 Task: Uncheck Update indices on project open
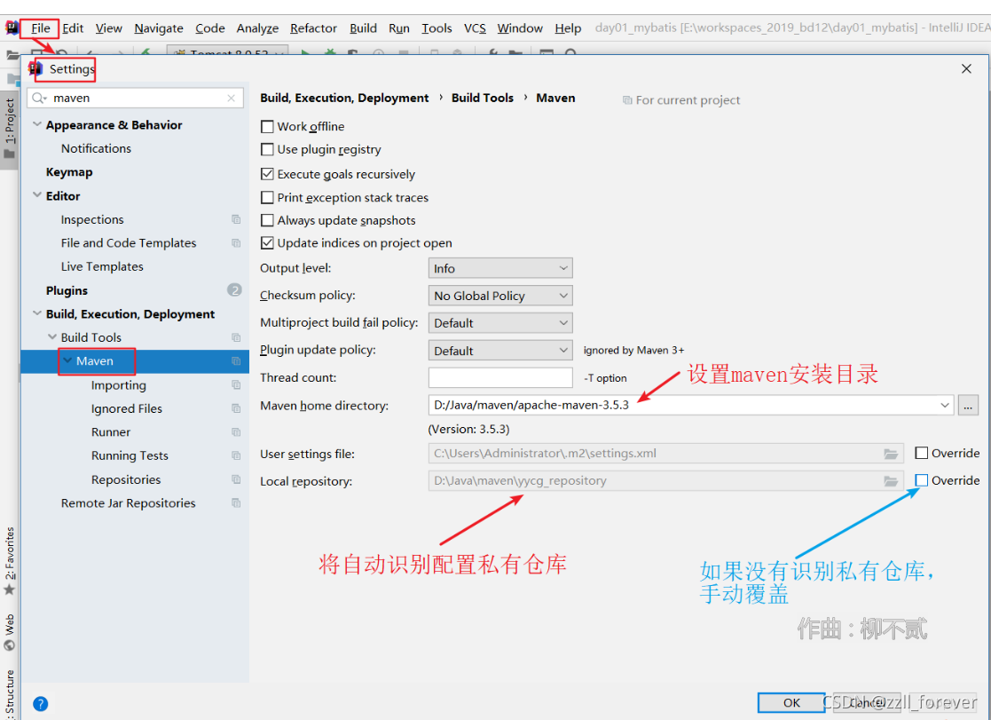click(x=267, y=243)
